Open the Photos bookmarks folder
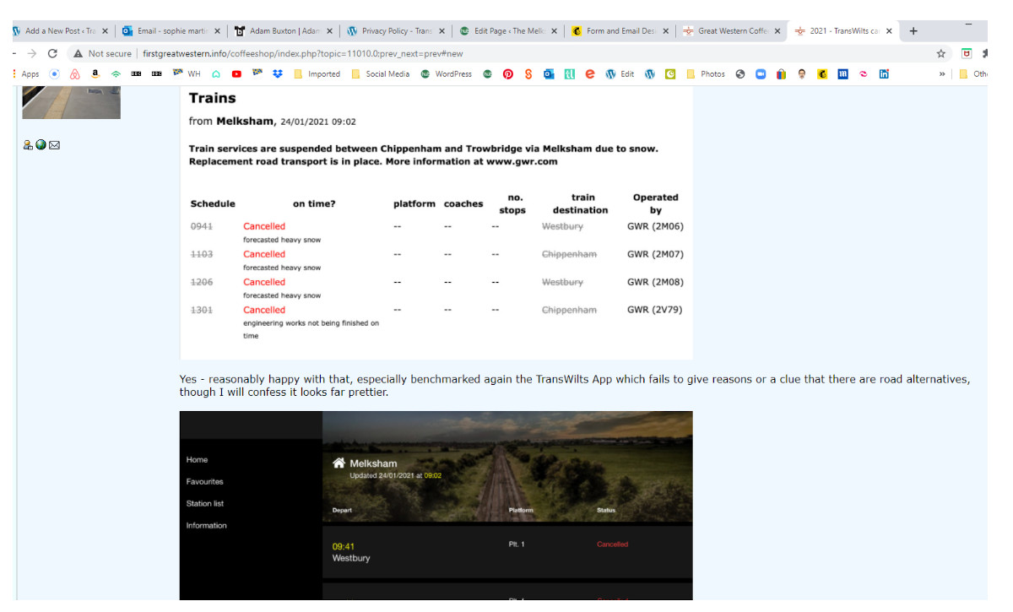The width and height of the screenshot is (1013, 612). coord(706,74)
